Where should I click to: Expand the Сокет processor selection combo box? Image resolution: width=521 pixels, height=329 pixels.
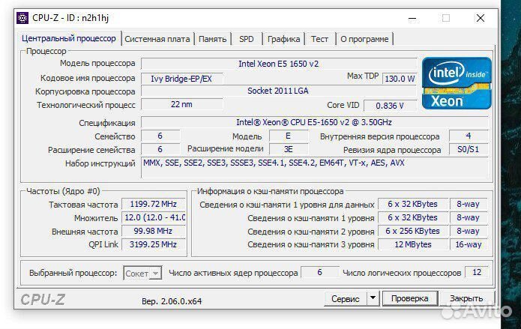click(x=142, y=274)
